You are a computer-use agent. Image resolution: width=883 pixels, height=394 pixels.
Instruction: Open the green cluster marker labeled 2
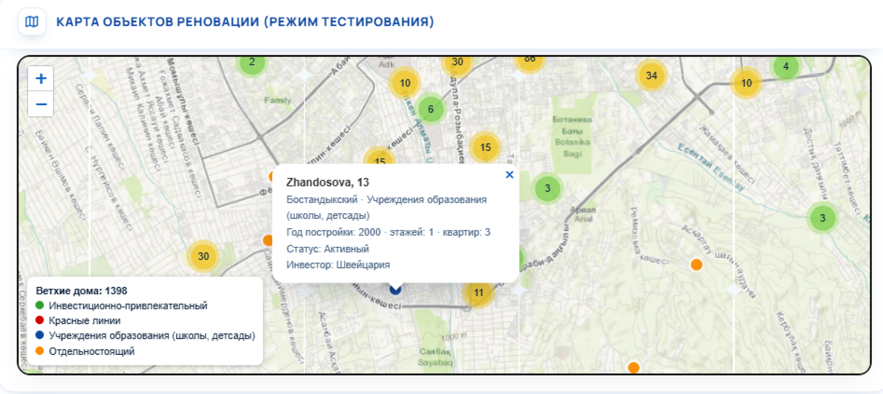pyautogui.click(x=252, y=62)
